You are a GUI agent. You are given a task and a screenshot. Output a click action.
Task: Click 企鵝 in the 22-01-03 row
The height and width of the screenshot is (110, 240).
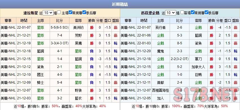(160, 43)
